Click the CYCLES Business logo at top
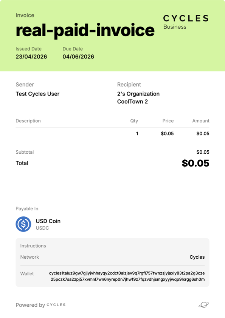Image resolution: width=225 pixels, height=318 pixels. tap(186, 22)
